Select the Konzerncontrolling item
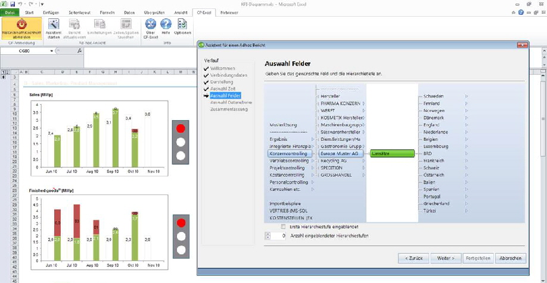Viewport: 547px width, 283px height. tap(289, 153)
